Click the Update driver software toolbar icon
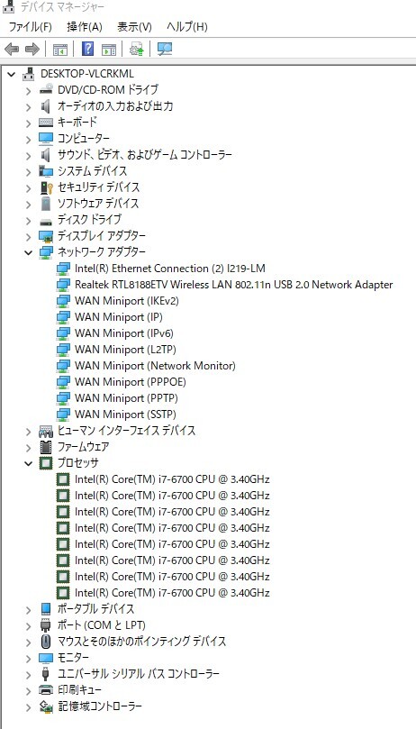Viewport: 416px width, 729px height. (x=136, y=49)
